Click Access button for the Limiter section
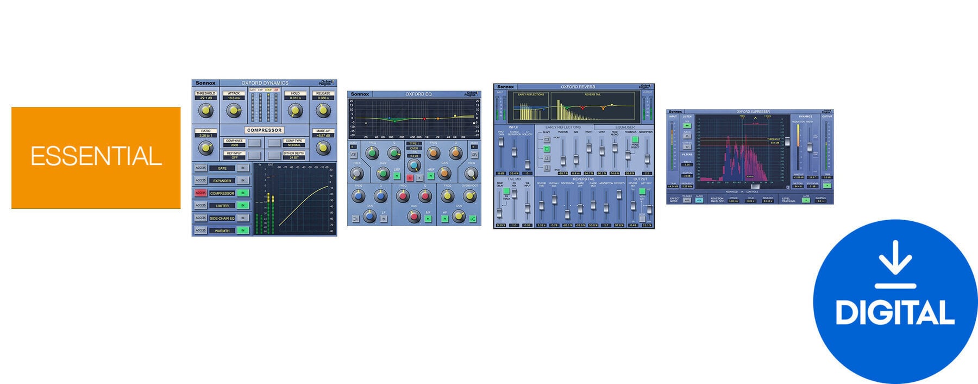 coord(200,206)
